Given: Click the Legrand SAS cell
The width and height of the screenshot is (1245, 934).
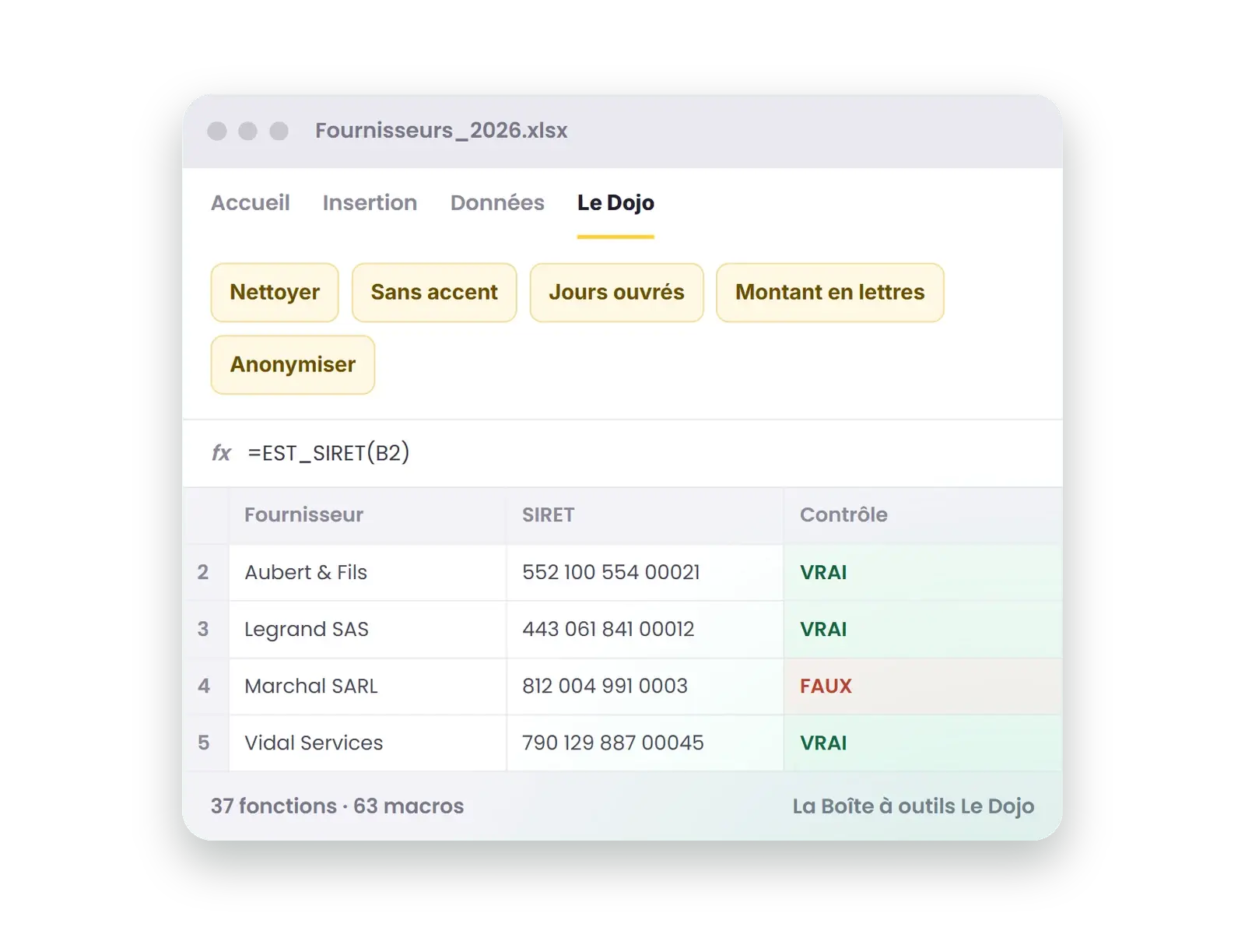Looking at the screenshot, I should click(x=367, y=629).
